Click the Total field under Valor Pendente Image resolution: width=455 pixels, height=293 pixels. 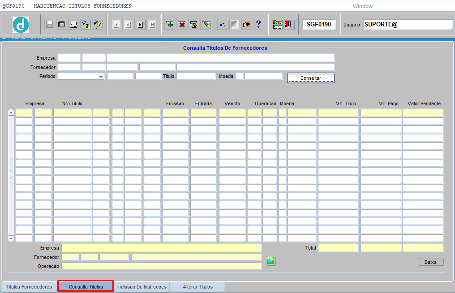(x=423, y=248)
